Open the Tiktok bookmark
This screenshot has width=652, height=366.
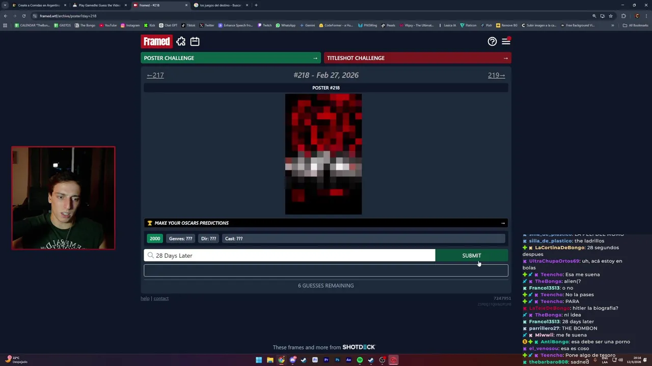188,25
